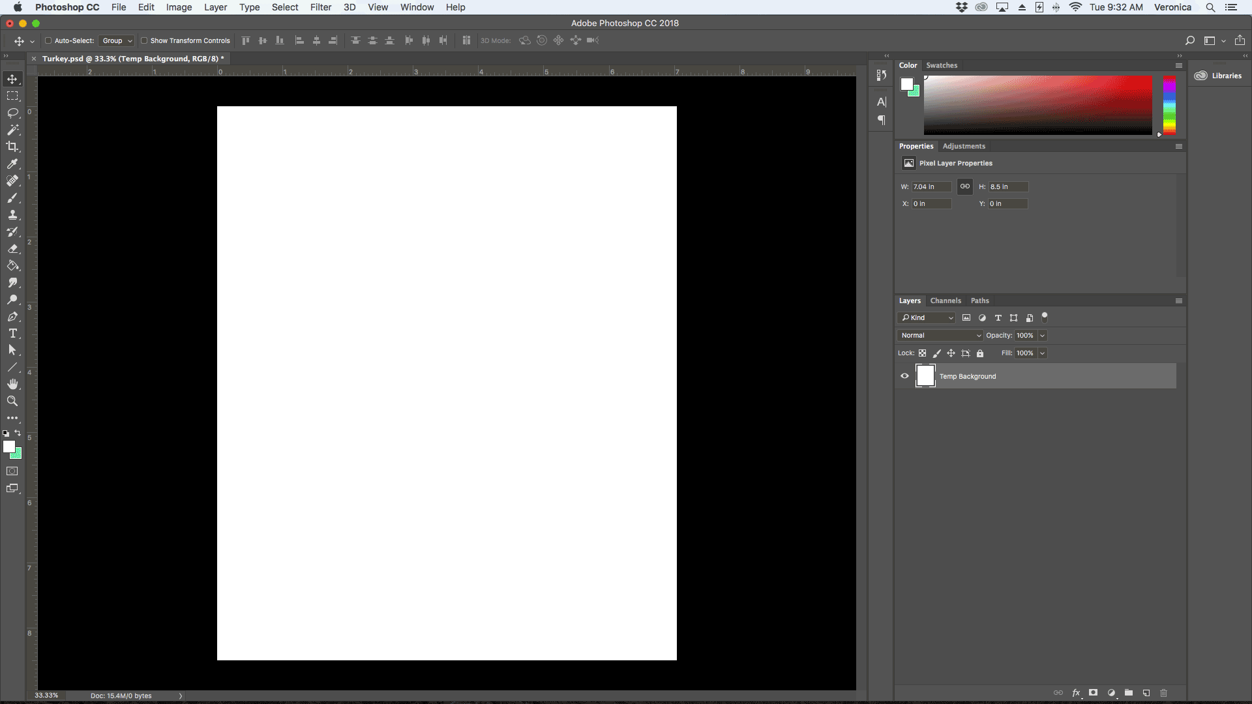This screenshot has height=704, width=1252.
Task: Select the Crop tool
Action: [13, 146]
